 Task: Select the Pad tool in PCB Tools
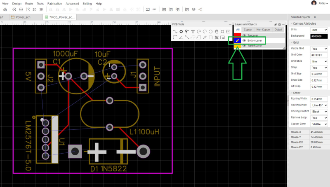tap(181, 32)
